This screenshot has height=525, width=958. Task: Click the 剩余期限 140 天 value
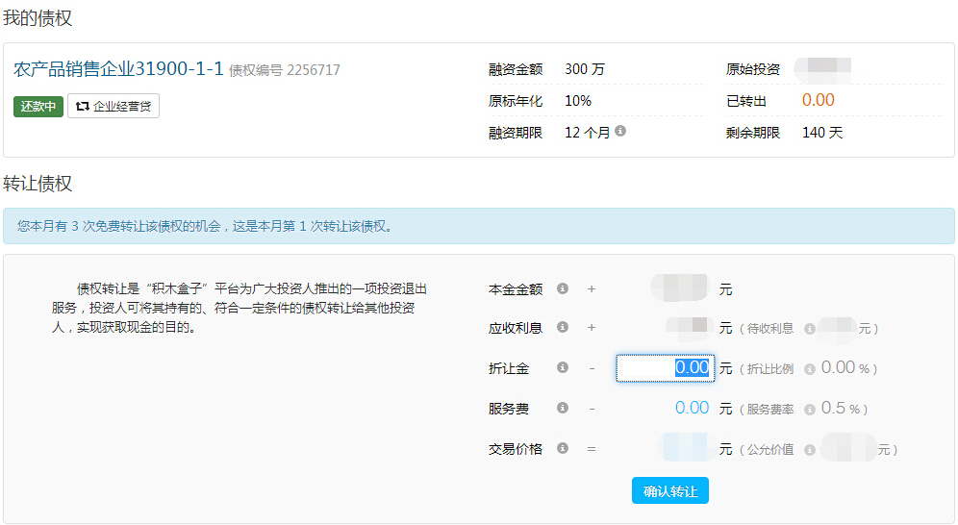pyautogui.click(x=822, y=133)
